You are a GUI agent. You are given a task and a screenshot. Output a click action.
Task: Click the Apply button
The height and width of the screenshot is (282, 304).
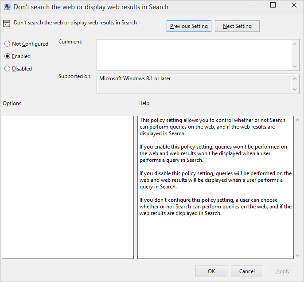coord(283,271)
